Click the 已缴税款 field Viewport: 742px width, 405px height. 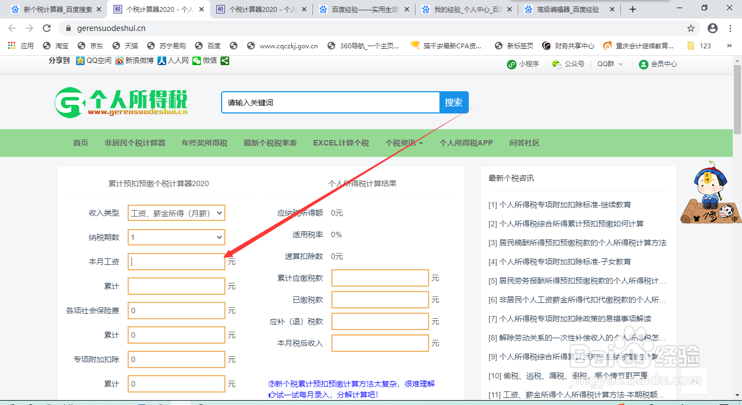pos(380,300)
